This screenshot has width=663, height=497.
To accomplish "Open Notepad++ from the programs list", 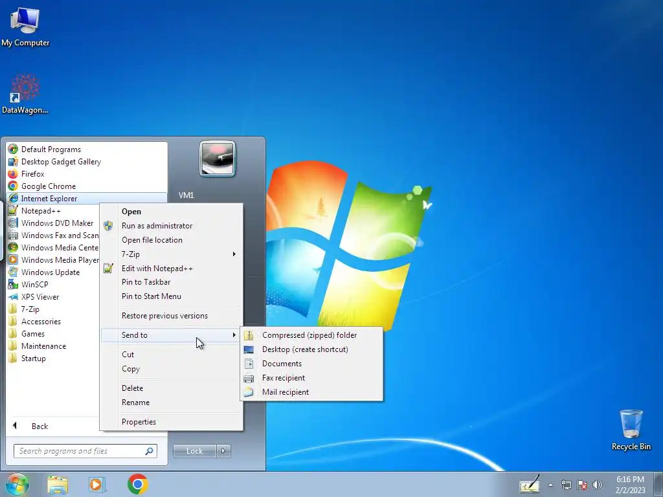I will click(53, 210).
